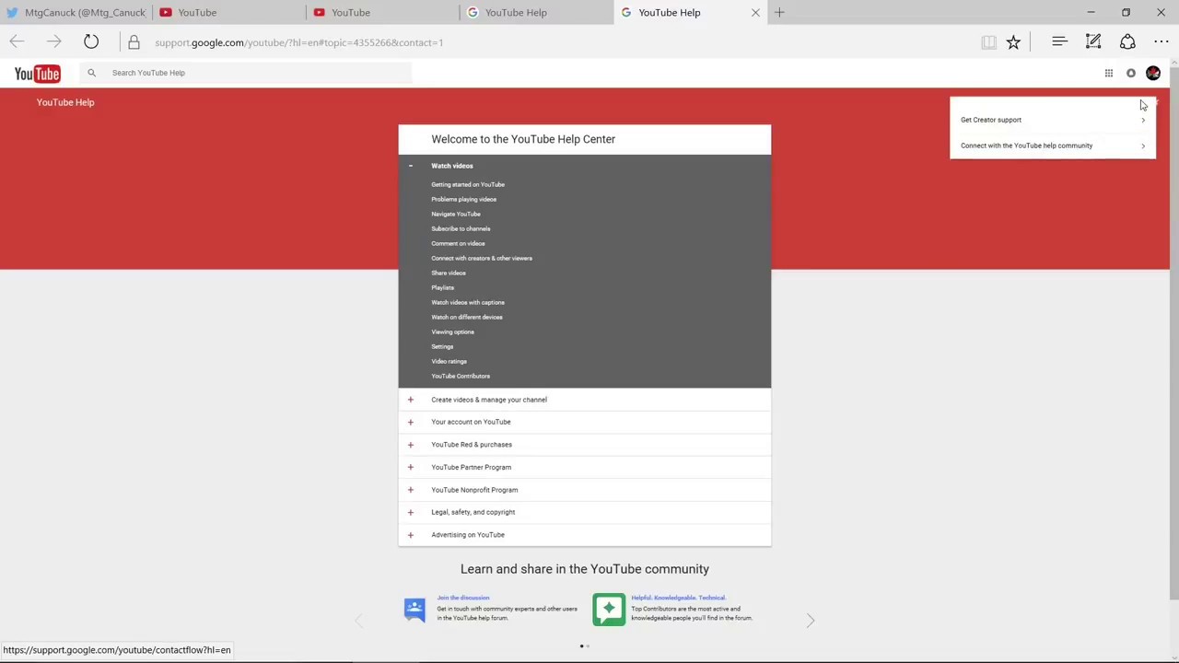Open Video ratings link
Image resolution: width=1179 pixels, height=663 pixels.
tap(449, 361)
